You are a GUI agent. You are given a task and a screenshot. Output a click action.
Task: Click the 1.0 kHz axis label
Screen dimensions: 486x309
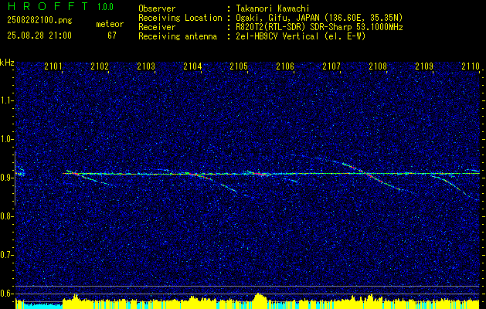[x=7, y=139]
